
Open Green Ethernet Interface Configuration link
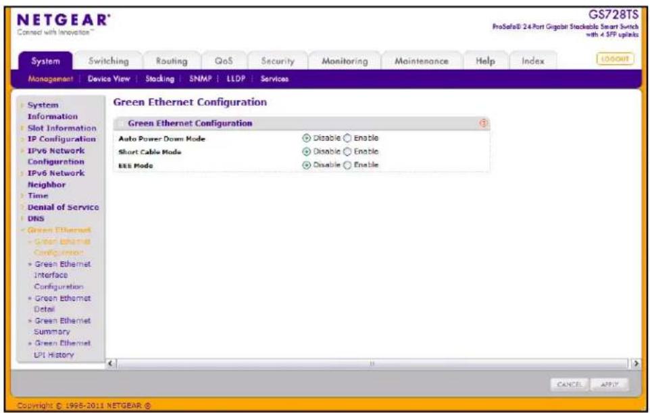62,275
